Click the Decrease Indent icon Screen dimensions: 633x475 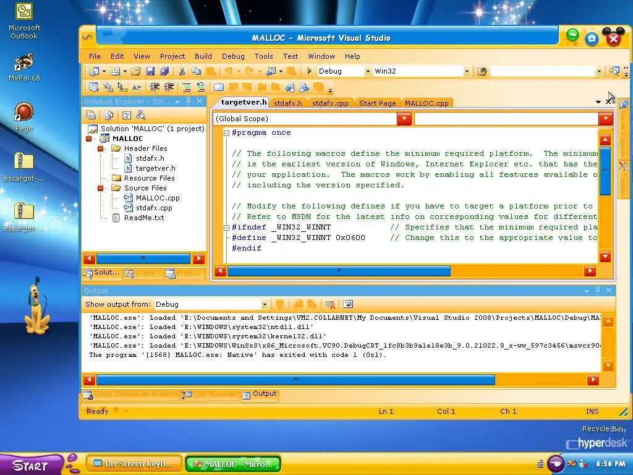click(x=155, y=87)
